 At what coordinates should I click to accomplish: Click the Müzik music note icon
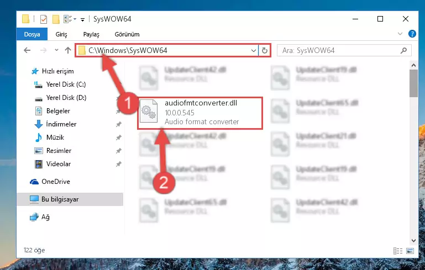click(x=39, y=137)
